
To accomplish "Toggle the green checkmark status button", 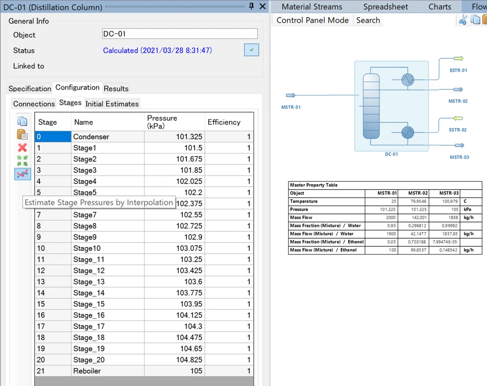I will [x=252, y=50].
